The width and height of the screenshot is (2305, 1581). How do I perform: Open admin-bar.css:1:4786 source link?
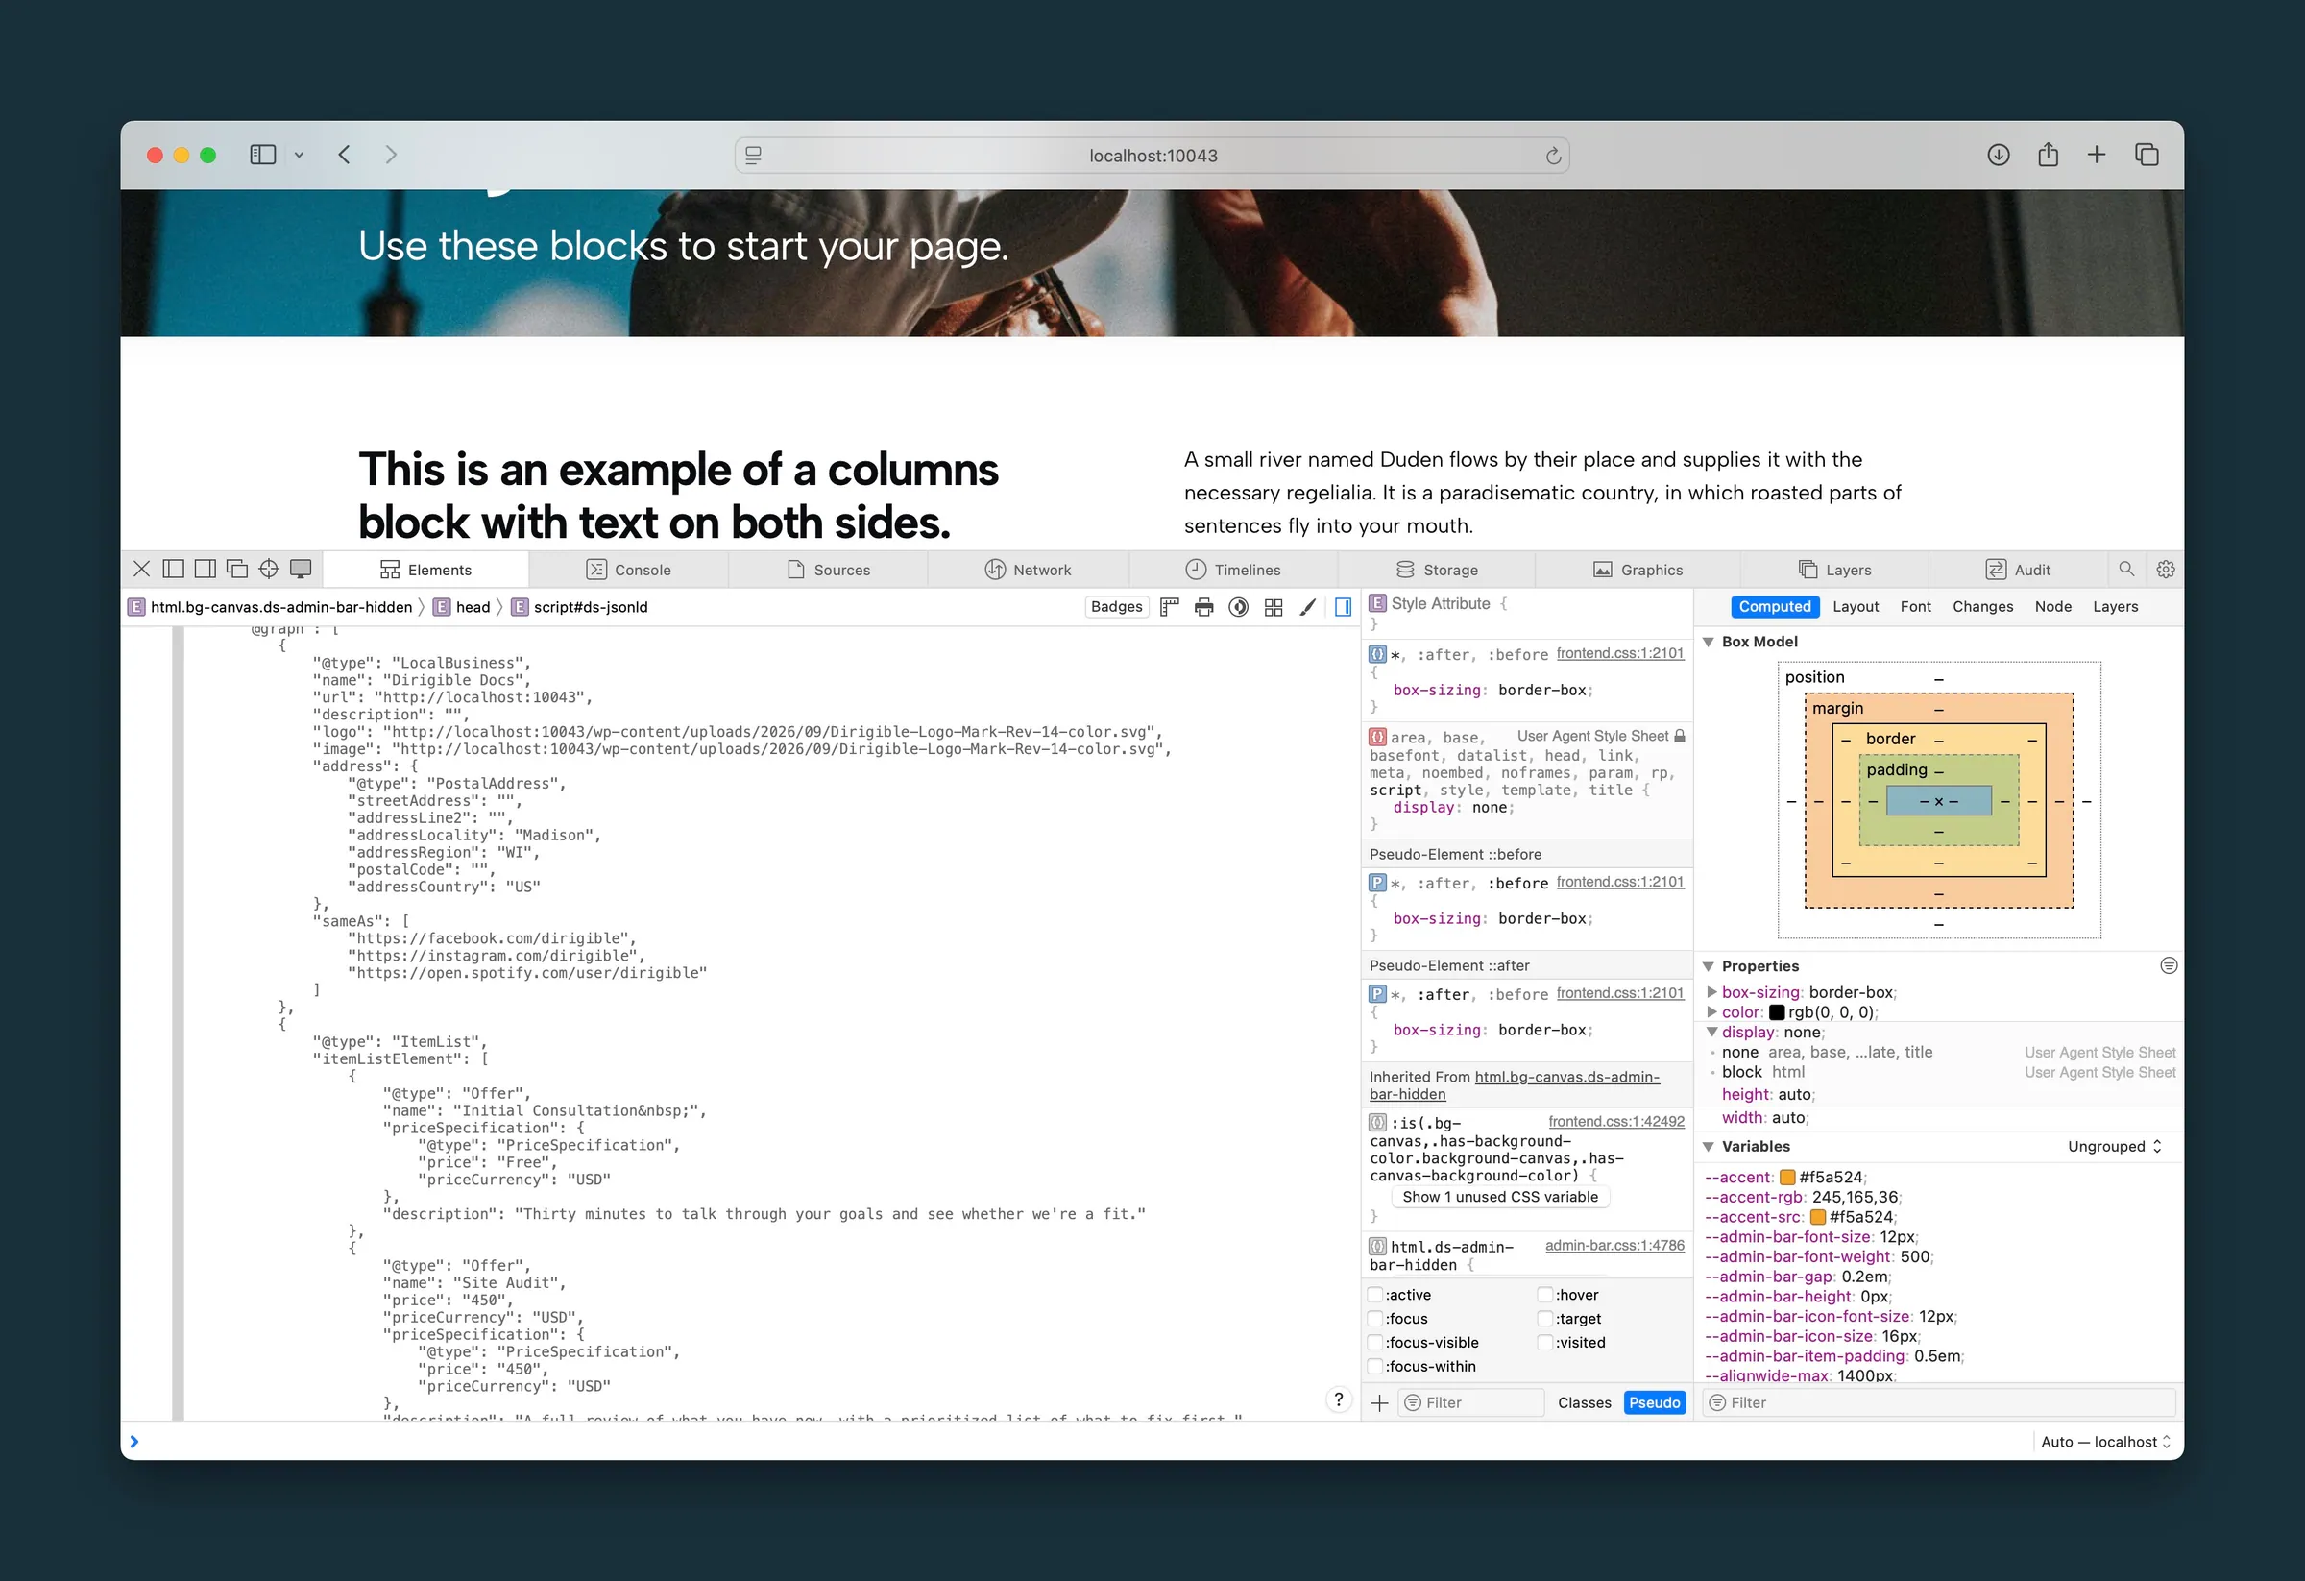[1614, 1246]
